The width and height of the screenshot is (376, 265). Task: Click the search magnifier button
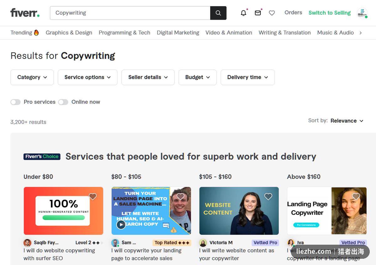(x=218, y=13)
